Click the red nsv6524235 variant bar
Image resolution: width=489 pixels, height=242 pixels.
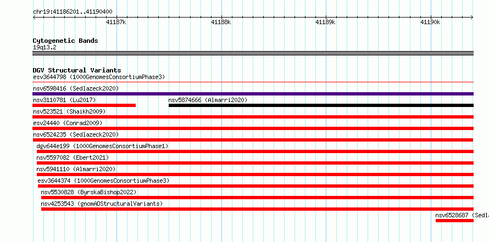(x=253, y=140)
